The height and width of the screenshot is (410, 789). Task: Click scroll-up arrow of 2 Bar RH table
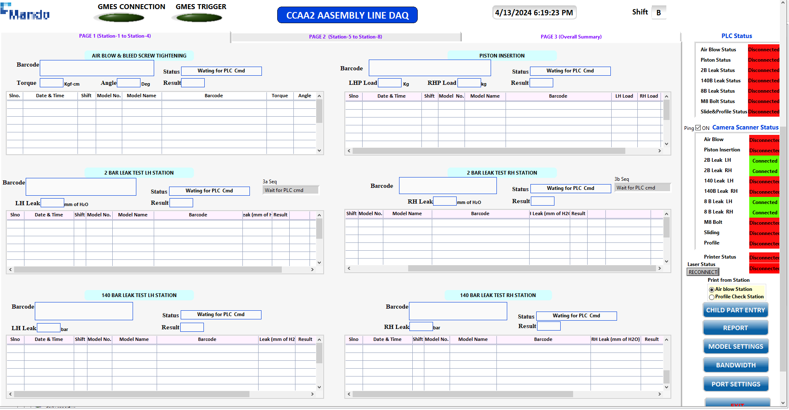point(666,214)
